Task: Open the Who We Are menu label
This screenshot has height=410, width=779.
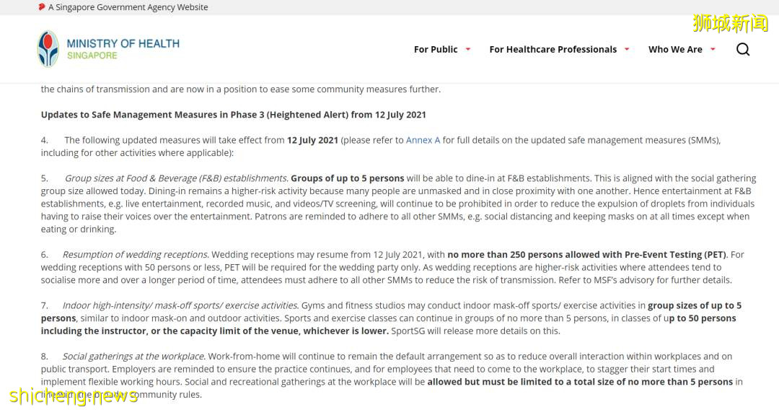Action: tap(675, 49)
